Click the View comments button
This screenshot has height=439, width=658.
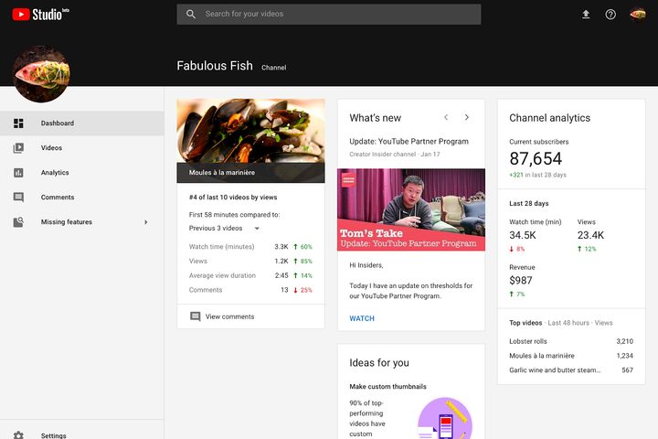click(250, 316)
